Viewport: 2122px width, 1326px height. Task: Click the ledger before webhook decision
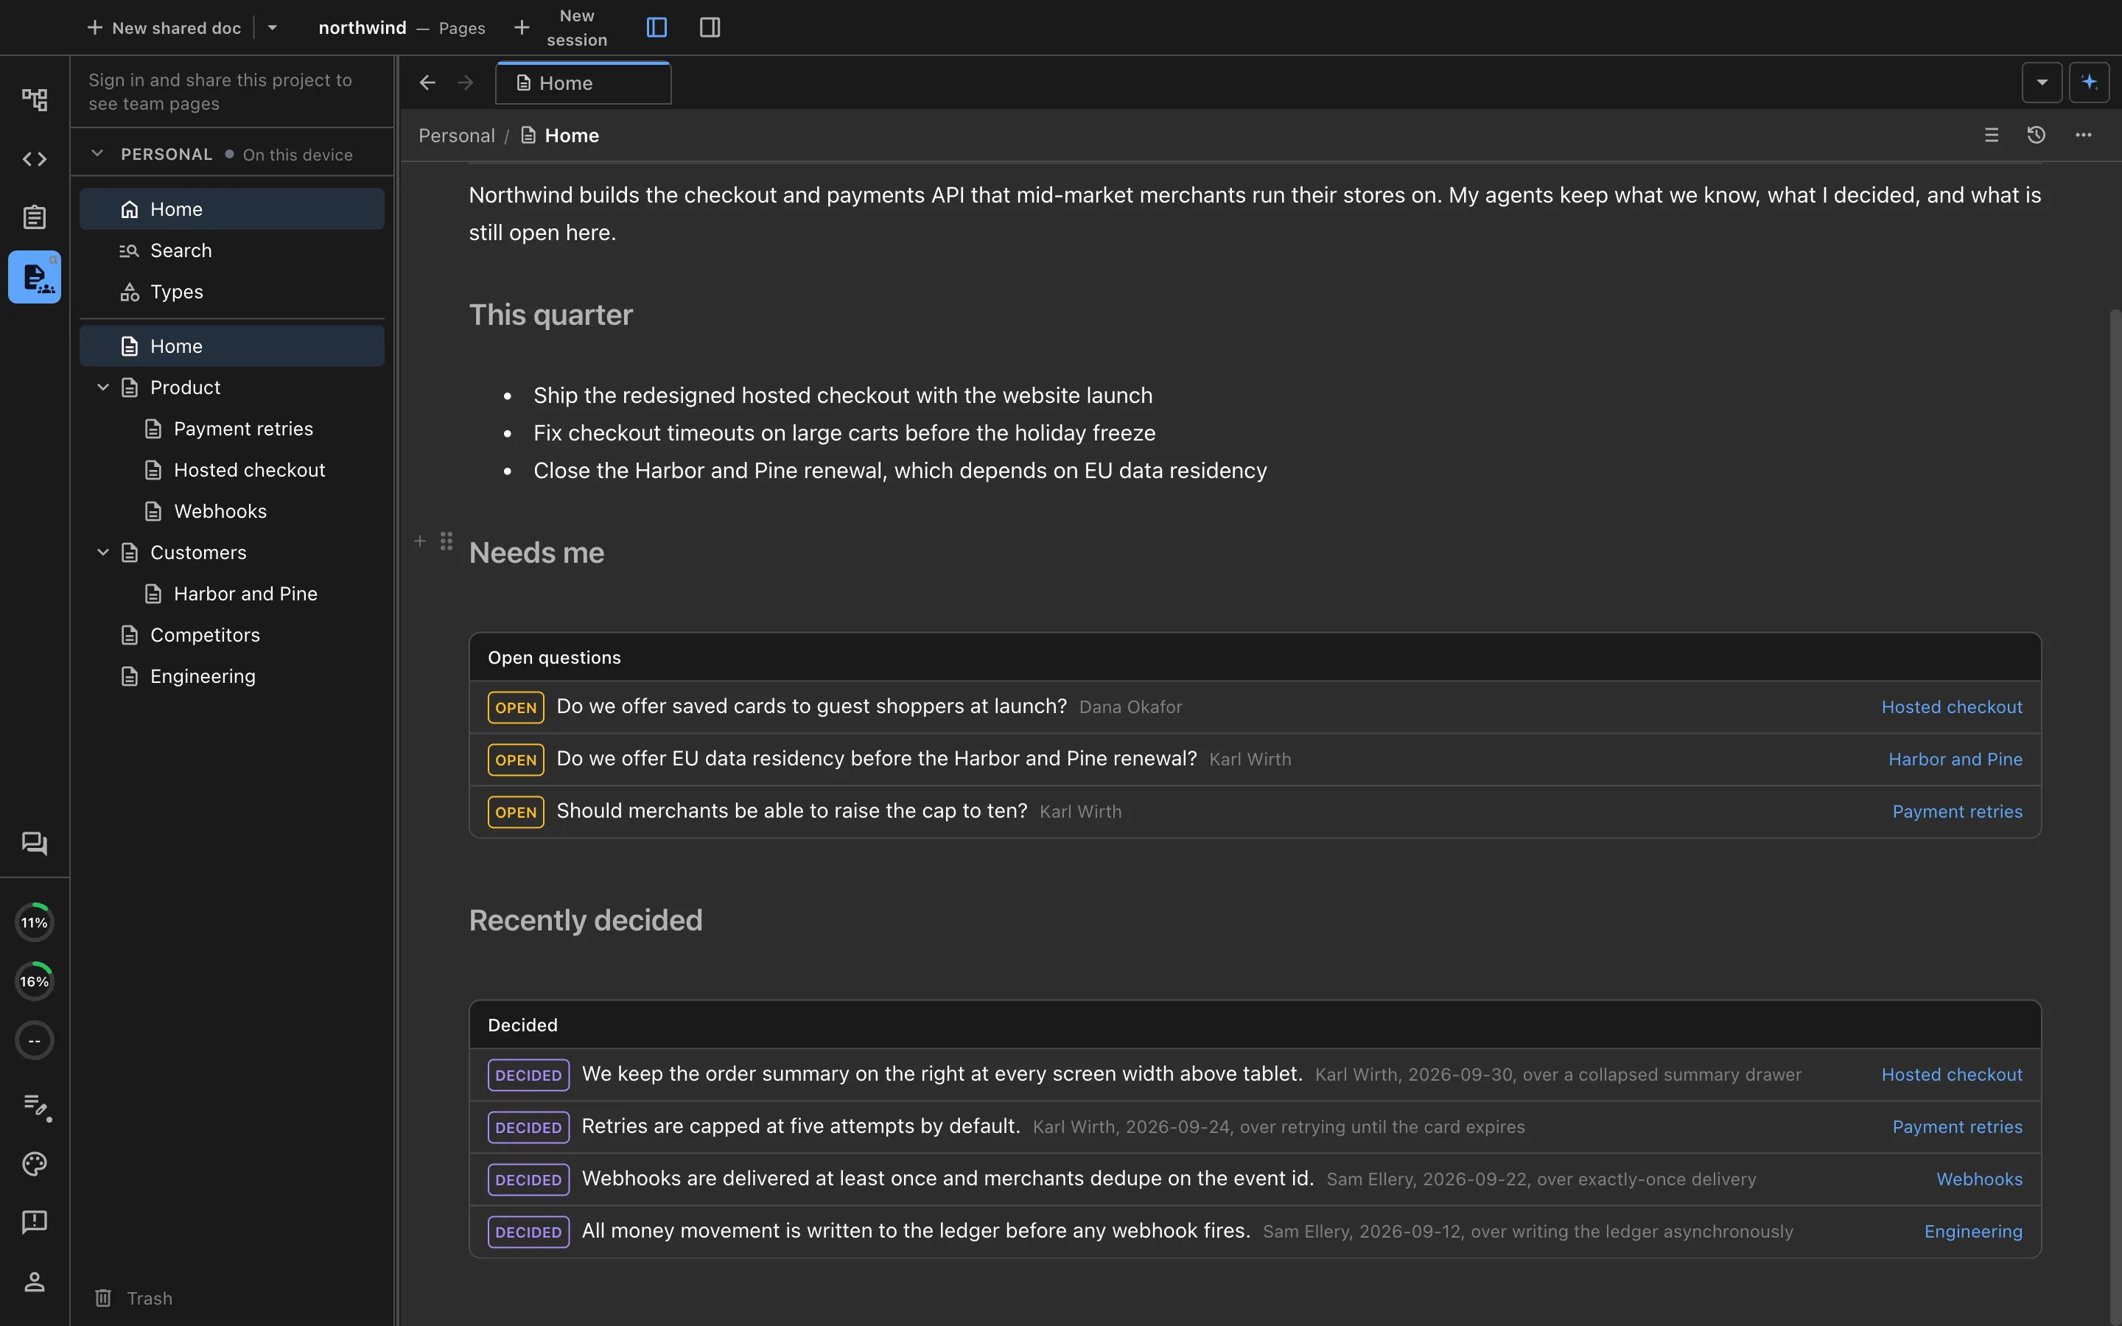(1255, 1231)
